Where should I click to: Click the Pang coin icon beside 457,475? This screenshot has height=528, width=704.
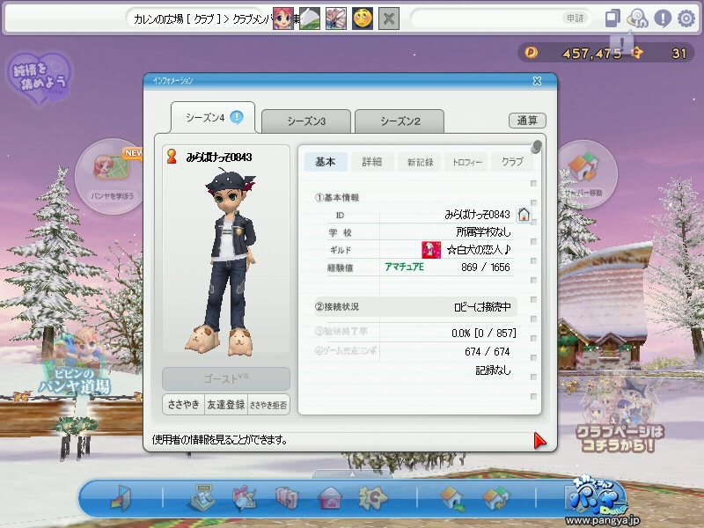532,53
